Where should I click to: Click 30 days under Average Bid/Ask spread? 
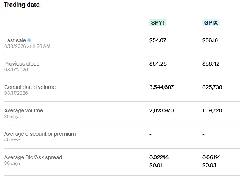point(12,163)
